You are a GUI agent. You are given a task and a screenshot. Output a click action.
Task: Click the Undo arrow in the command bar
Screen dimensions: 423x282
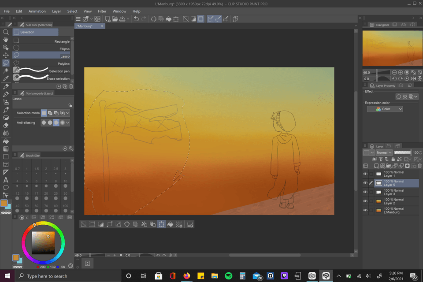(136, 19)
